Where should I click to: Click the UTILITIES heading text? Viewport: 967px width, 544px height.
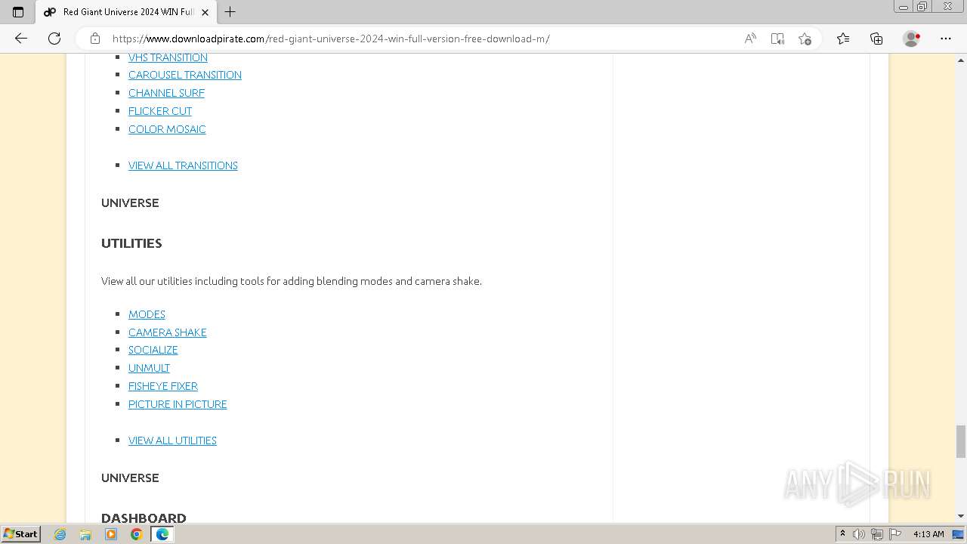[x=131, y=243]
